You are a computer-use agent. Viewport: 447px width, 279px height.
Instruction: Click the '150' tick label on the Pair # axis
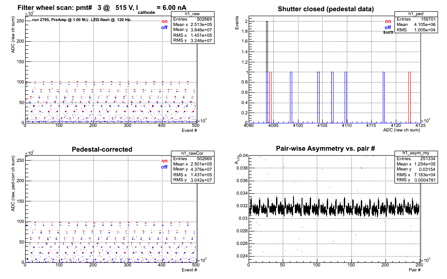coord(351,265)
